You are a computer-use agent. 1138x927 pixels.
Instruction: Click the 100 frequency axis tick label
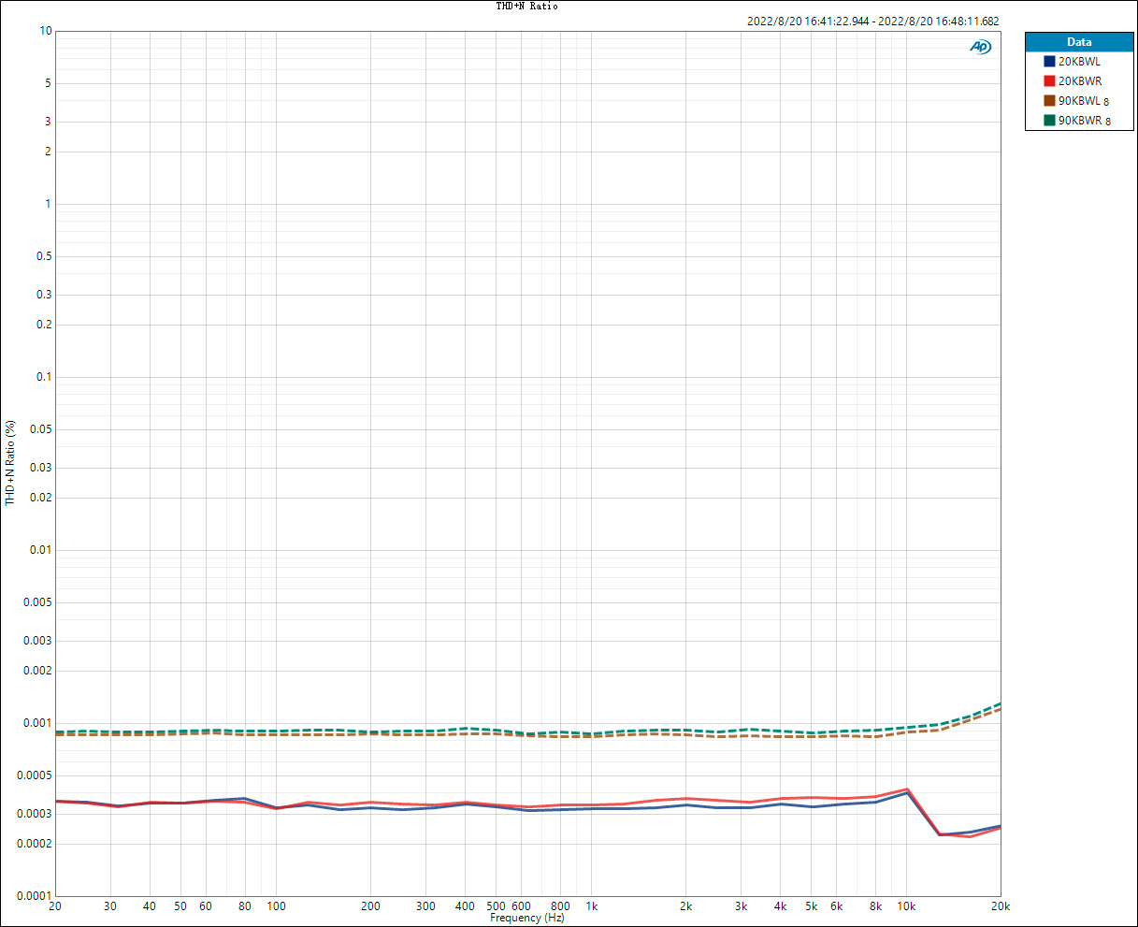(x=276, y=906)
